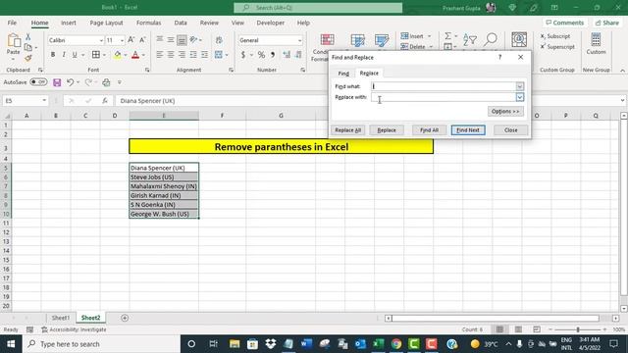
Task: Toggle Subscript formatting
Action: pyautogui.click(x=555, y=36)
